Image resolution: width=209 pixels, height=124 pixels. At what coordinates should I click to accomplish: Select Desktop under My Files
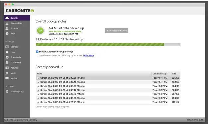[14, 47]
